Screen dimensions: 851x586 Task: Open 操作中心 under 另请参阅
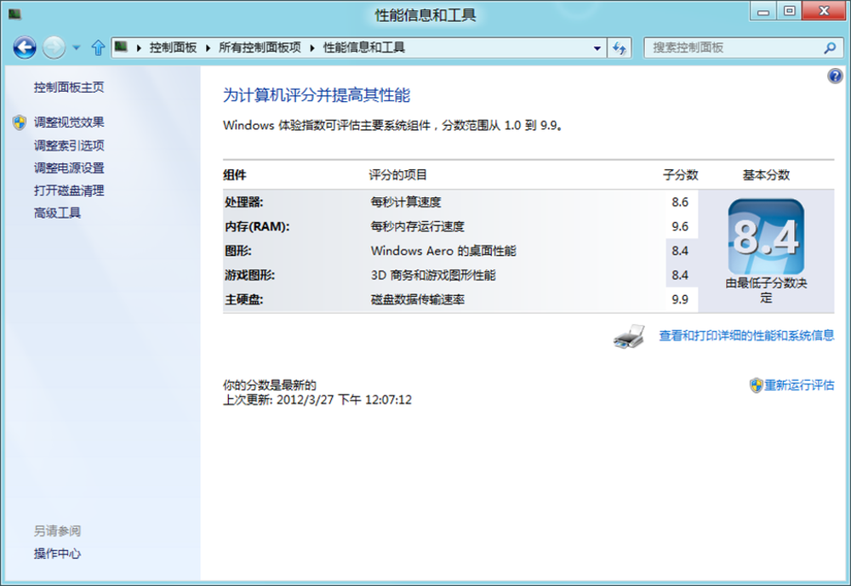click(x=57, y=554)
